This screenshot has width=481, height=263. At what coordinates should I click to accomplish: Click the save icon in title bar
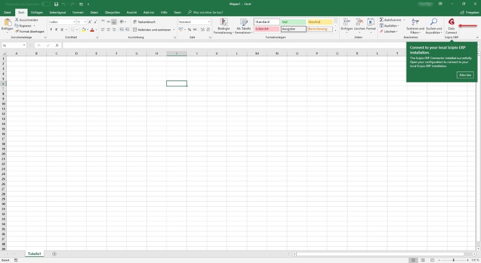coord(56,4)
